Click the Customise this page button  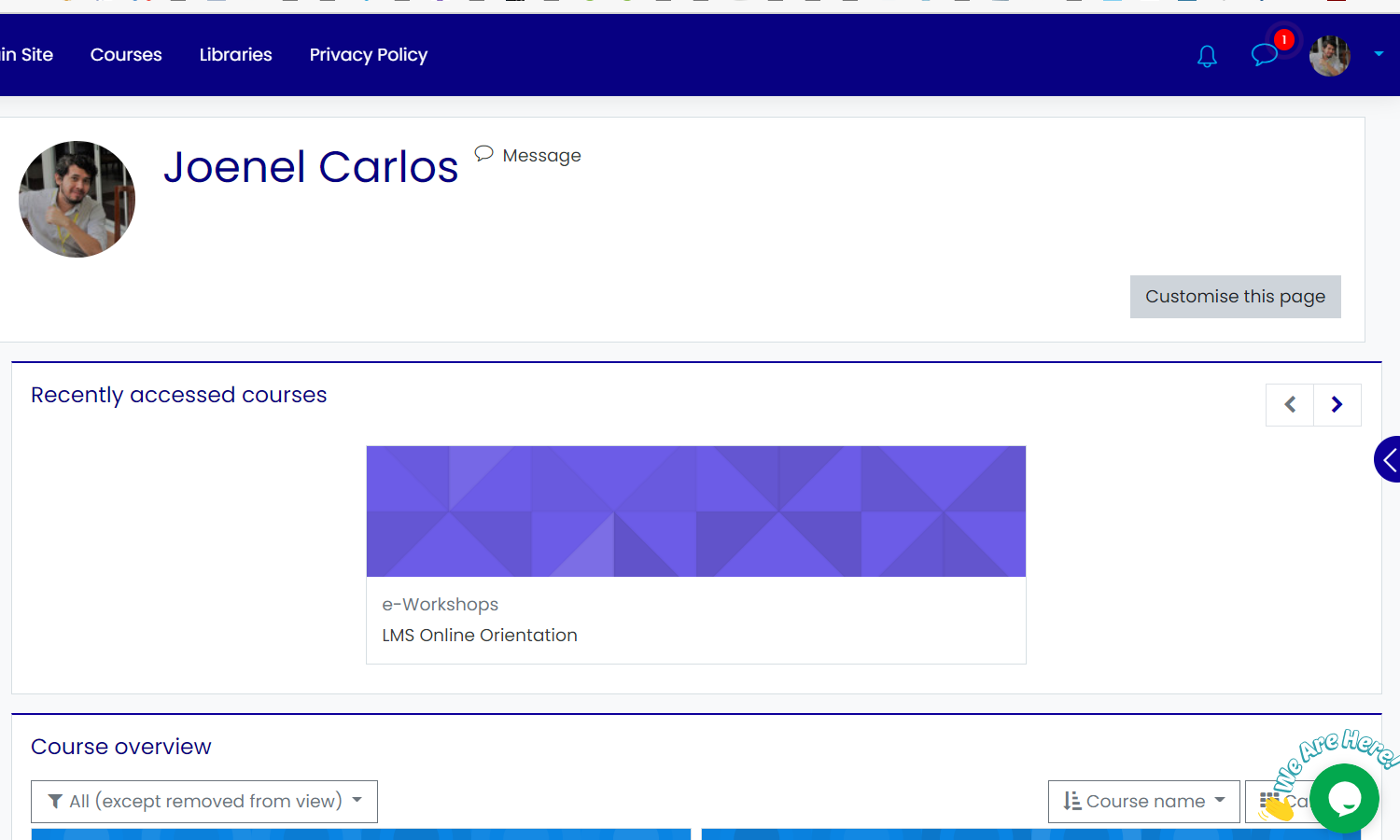tap(1235, 296)
